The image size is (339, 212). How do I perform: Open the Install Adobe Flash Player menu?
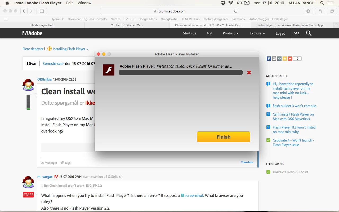pyautogui.click(x=38, y=3)
